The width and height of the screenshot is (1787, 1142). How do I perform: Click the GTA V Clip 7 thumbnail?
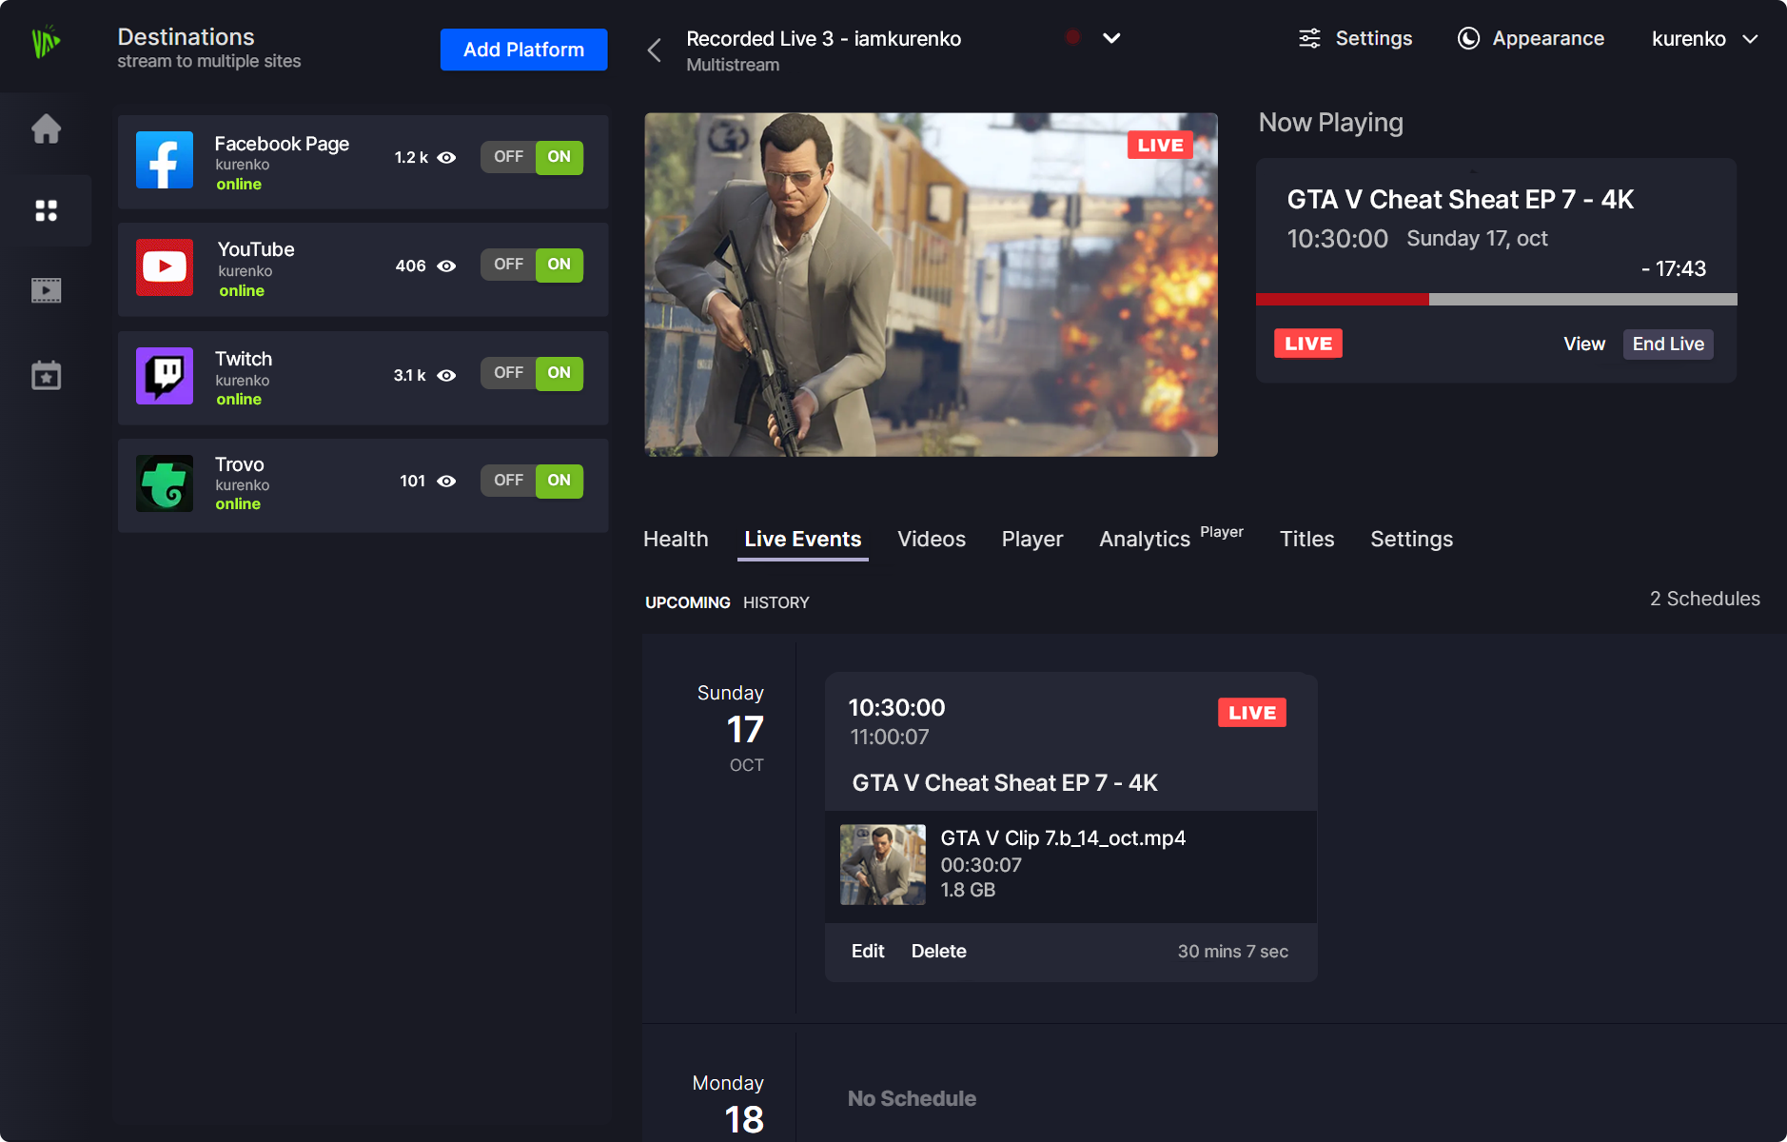pyautogui.click(x=882, y=865)
